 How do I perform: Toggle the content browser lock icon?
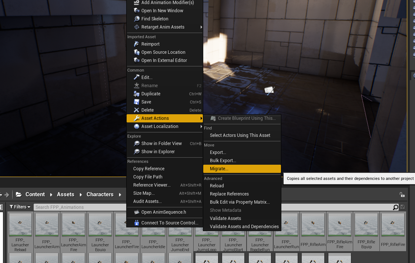[402, 194]
